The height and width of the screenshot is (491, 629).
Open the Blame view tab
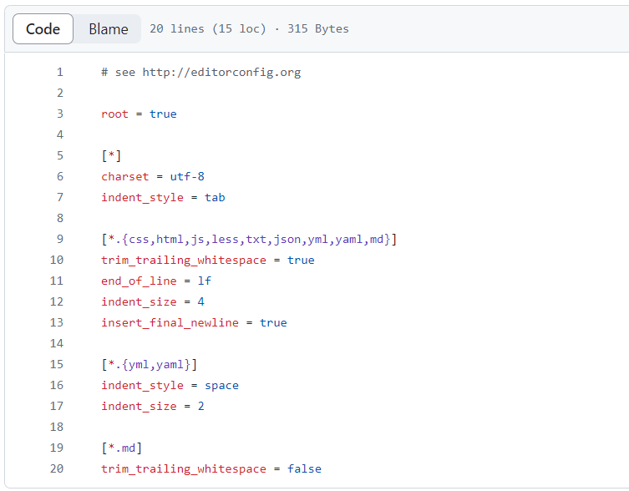coord(109,29)
